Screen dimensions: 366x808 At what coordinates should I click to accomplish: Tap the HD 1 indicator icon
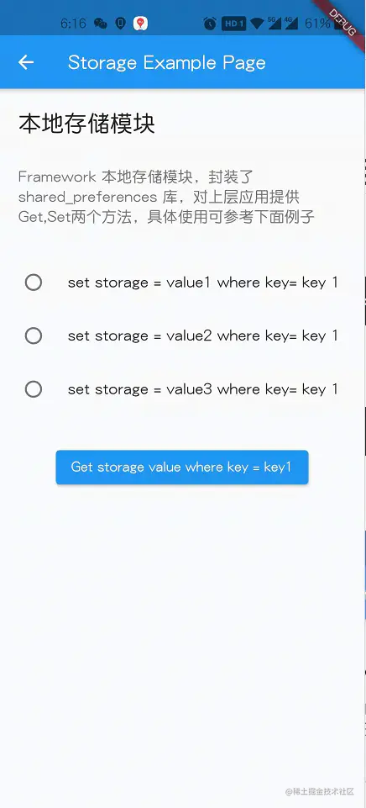tap(233, 24)
